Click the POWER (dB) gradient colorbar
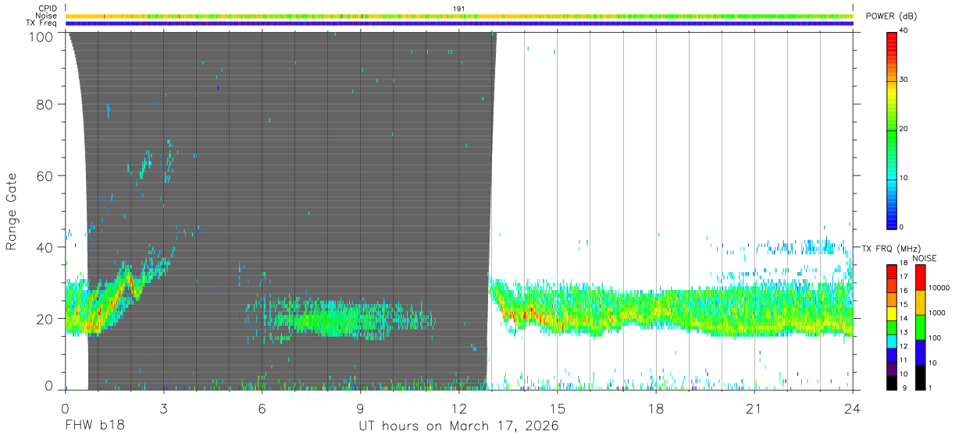The image size is (959, 442). pos(891,129)
